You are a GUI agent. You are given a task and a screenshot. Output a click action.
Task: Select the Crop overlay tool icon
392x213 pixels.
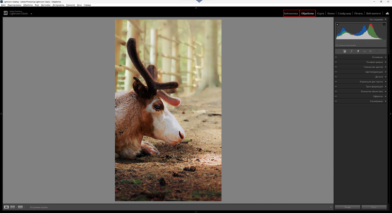click(351, 51)
